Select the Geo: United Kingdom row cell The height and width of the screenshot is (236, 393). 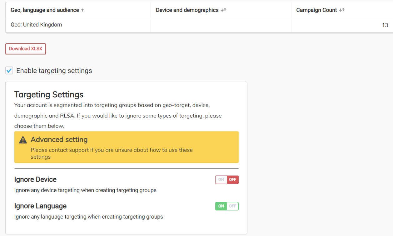(x=36, y=25)
